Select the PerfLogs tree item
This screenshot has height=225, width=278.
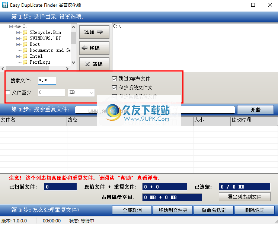click(40, 62)
